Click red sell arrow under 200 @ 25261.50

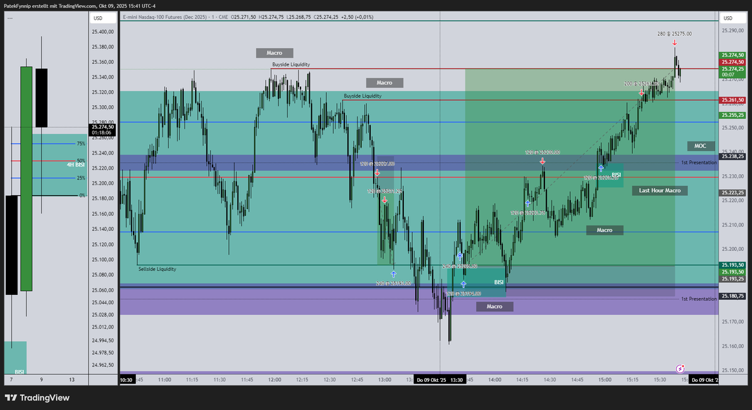642,93
